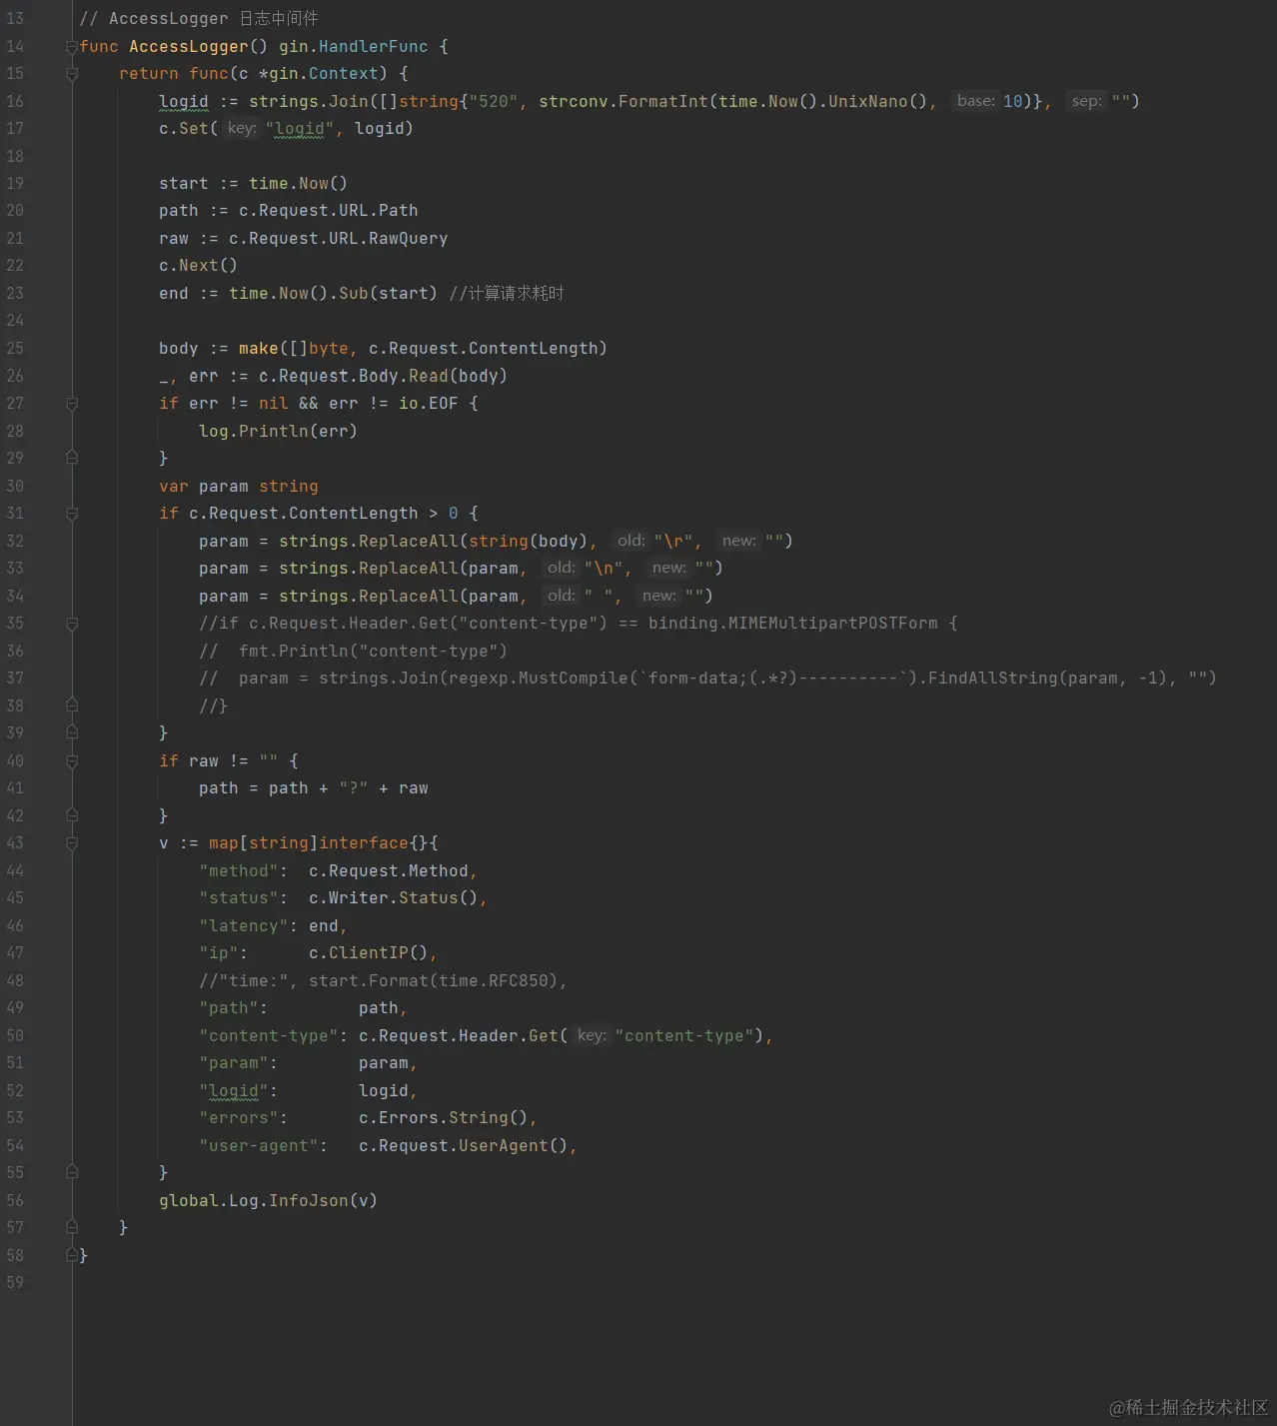Click RawQuery on line 21
1277x1426 pixels.
point(408,239)
